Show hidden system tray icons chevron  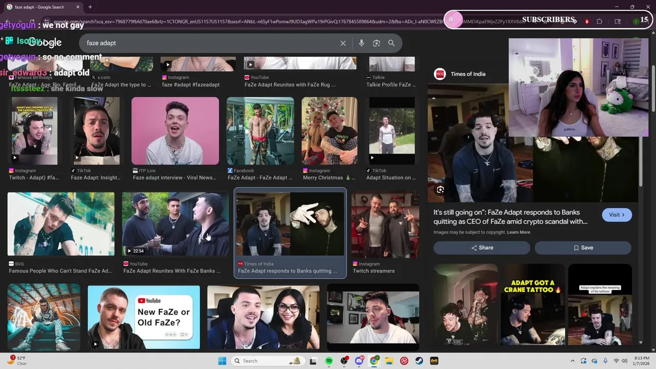572,361
